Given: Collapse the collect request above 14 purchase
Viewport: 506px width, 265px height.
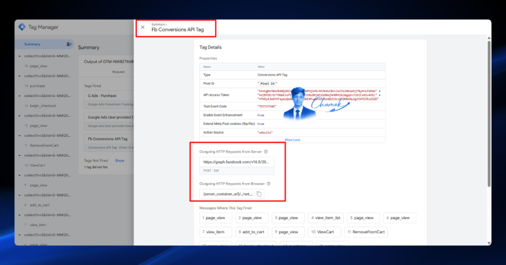Looking at the screenshot, I should 19,76.
